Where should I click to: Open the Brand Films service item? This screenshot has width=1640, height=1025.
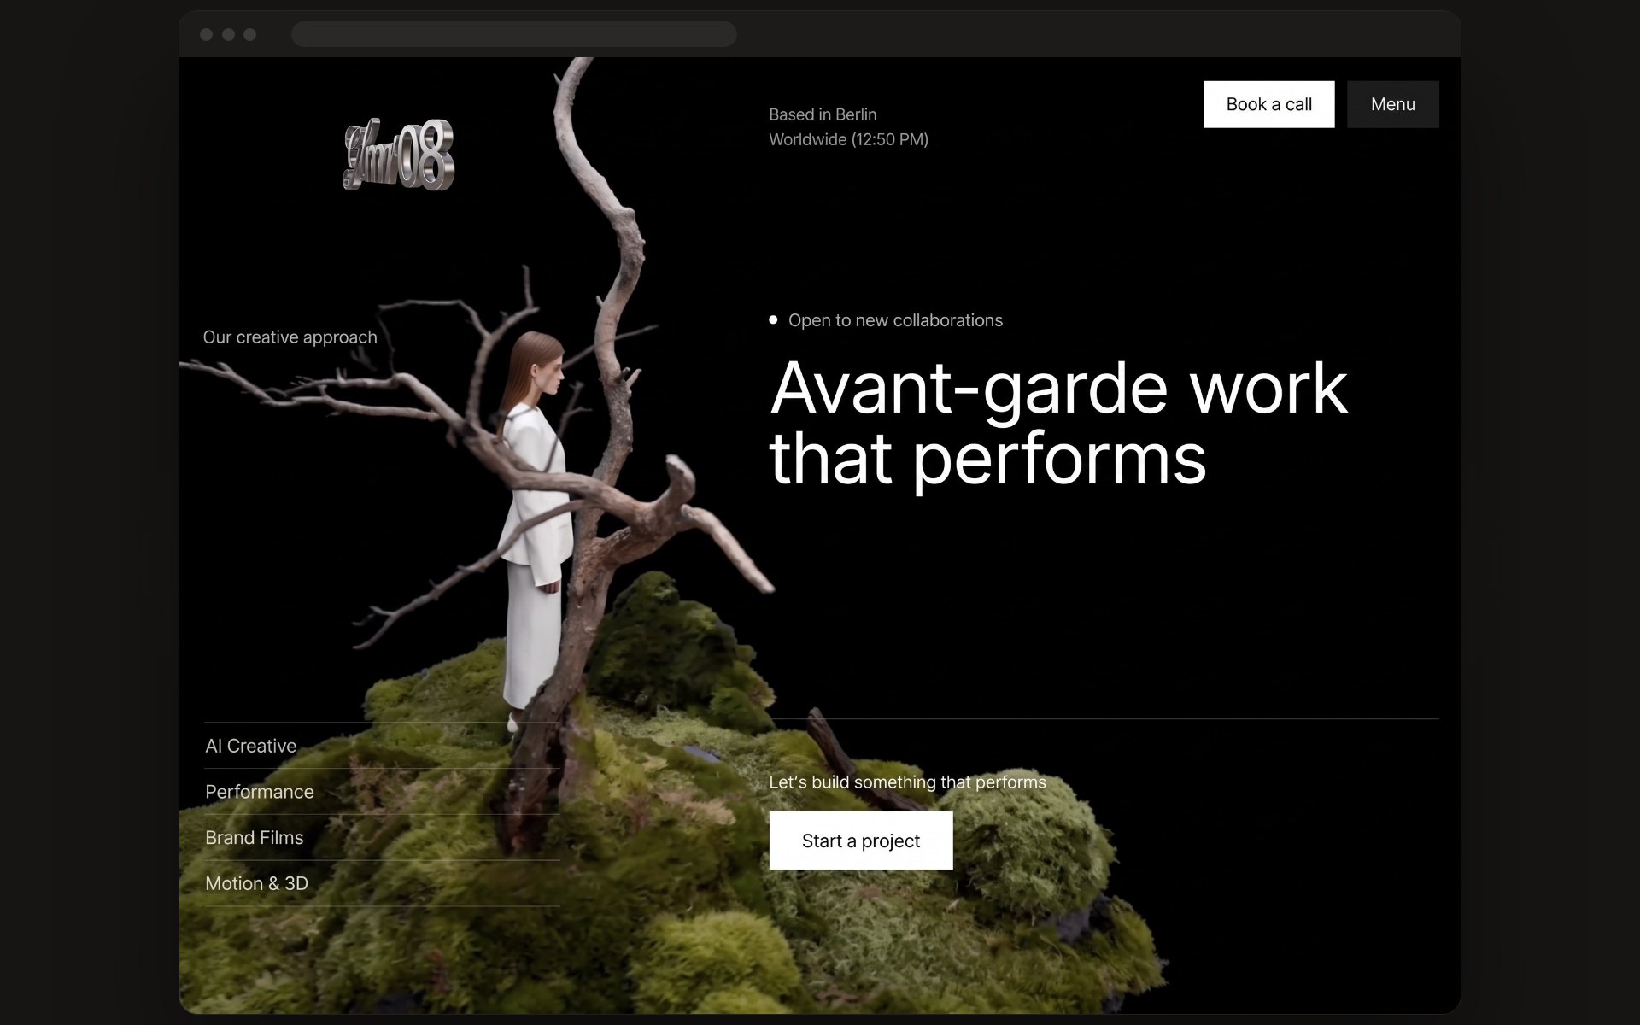point(382,838)
